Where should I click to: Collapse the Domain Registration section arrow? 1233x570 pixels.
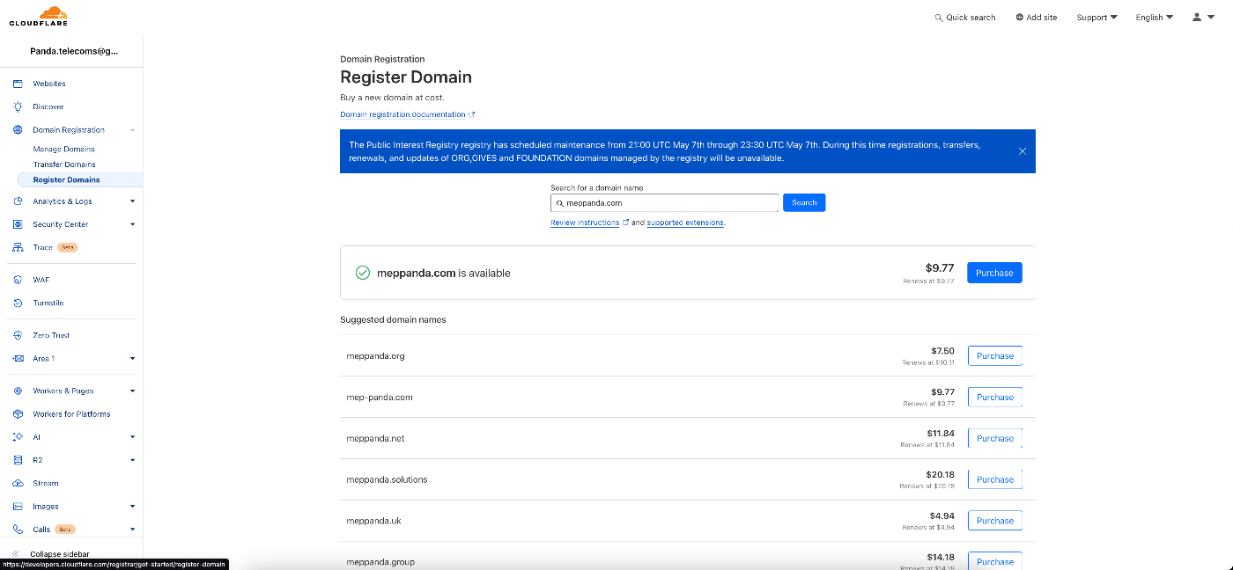point(132,130)
